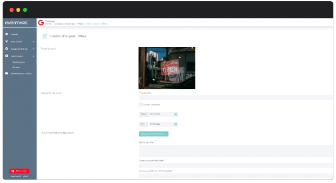Click the post creation icon beside page title
336x183 pixels.
coord(45,36)
